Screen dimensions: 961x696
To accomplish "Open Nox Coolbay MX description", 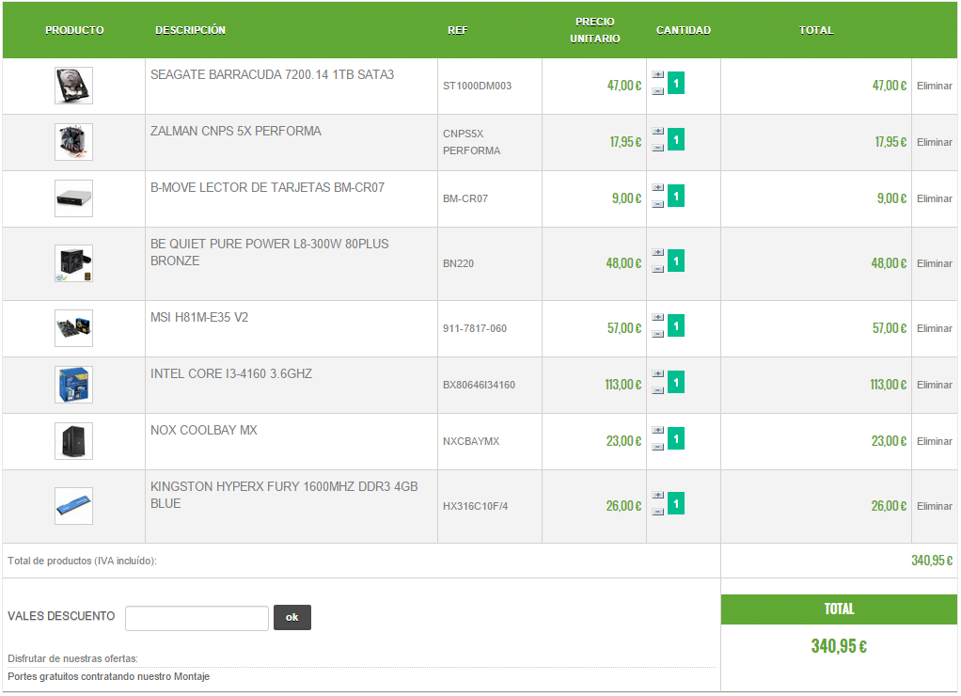I will [203, 431].
